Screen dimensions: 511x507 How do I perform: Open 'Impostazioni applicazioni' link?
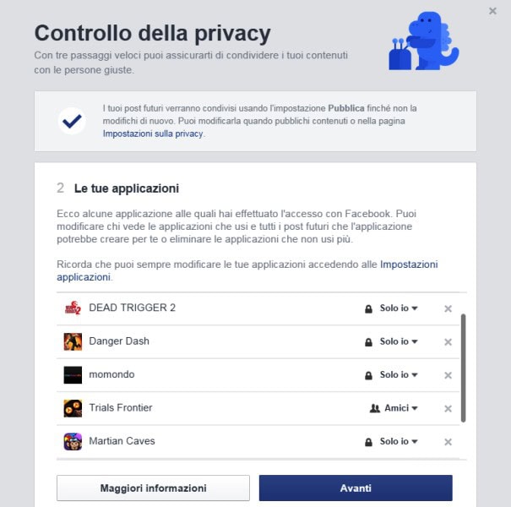[247, 270]
